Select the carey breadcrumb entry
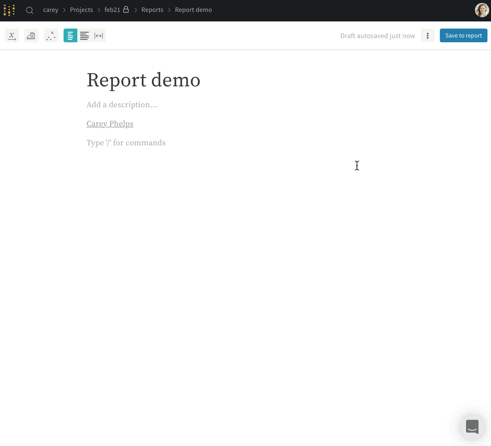 pos(51,10)
